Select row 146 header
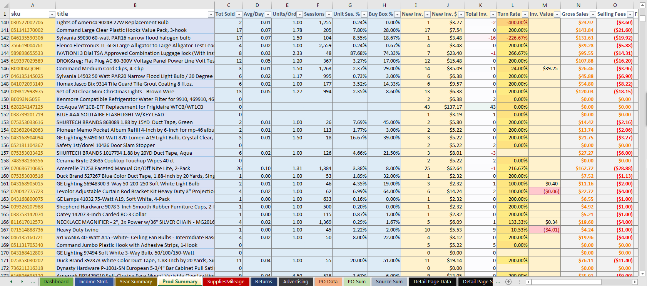This screenshot has height=286, width=647. [x=5, y=69]
